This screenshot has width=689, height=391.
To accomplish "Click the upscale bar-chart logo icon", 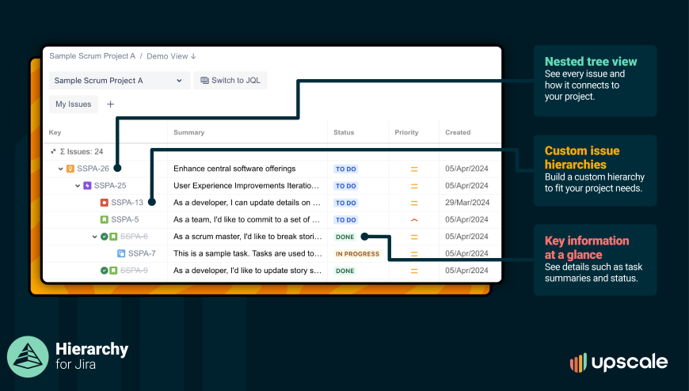I will tap(578, 363).
